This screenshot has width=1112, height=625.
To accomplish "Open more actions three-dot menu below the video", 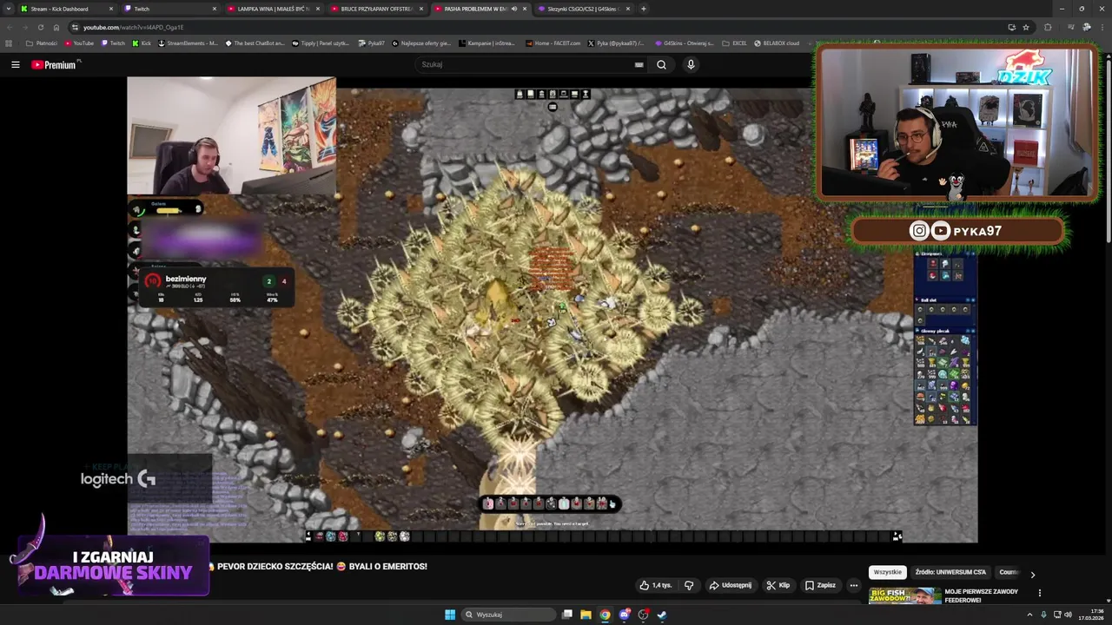I will click(853, 585).
